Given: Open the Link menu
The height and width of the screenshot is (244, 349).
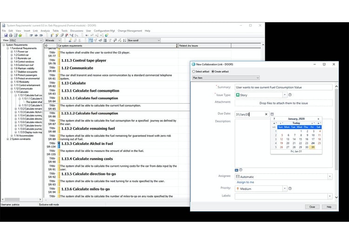Looking at the screenshot, I should coord(35,31).
